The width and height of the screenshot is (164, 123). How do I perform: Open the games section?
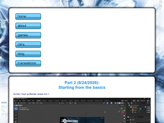28,35
